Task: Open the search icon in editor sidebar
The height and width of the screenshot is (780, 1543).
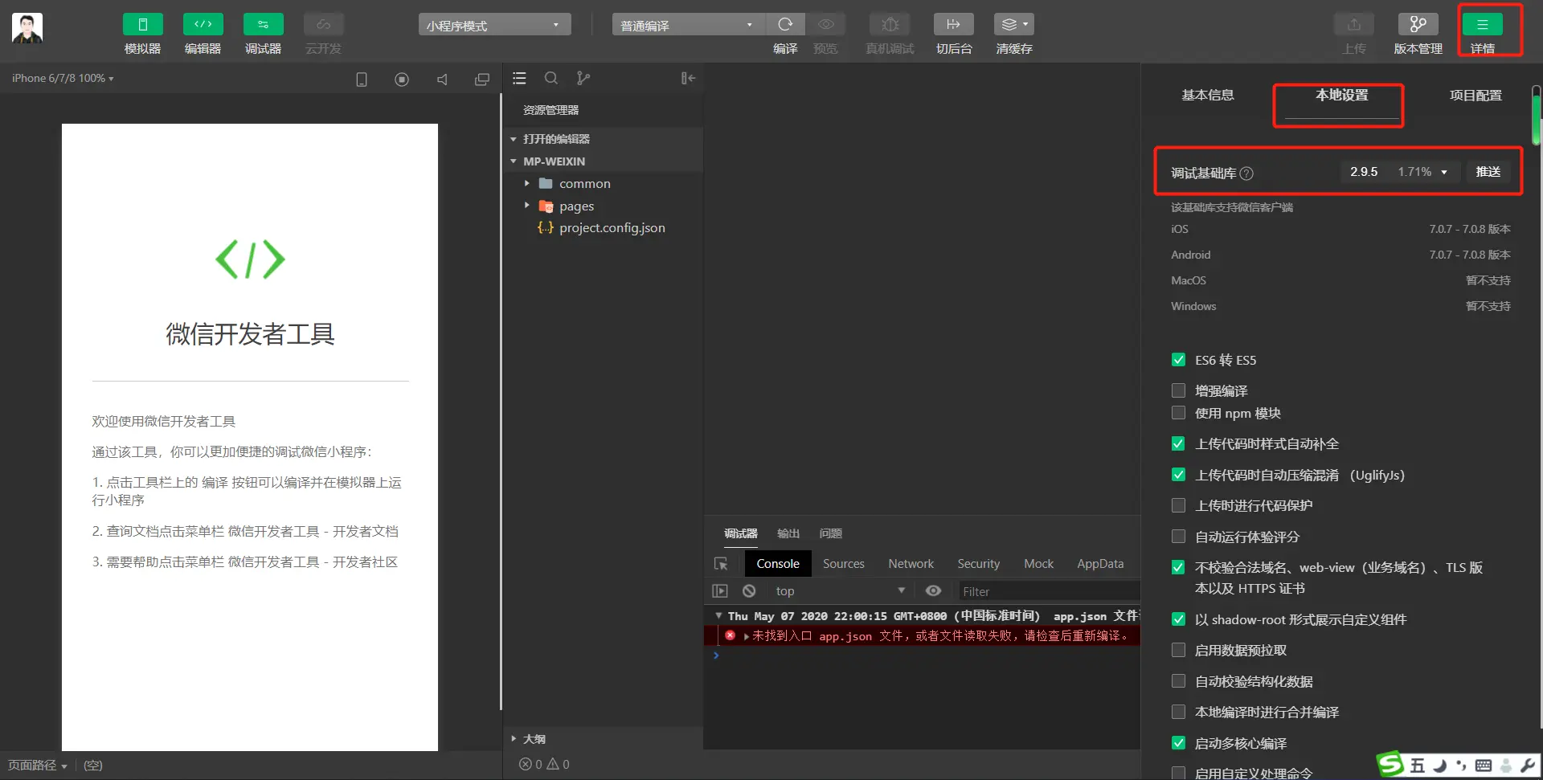Action: (x=551, y=78)
